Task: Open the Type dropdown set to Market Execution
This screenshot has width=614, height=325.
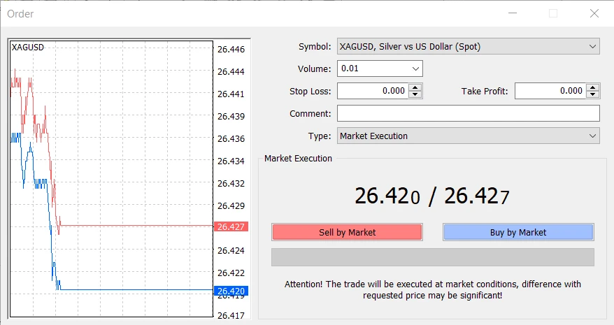Action: pos(467,136)
